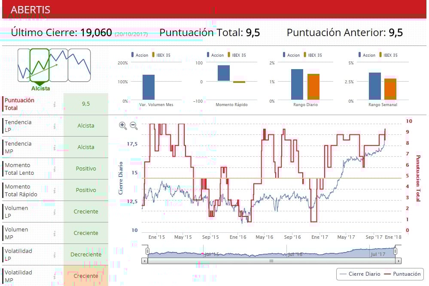The height and width of the screenshot is (286, 429).
Task: Toggle Cierre Diario series in legend
Action: pyautogui.click(x=360, y=274)
